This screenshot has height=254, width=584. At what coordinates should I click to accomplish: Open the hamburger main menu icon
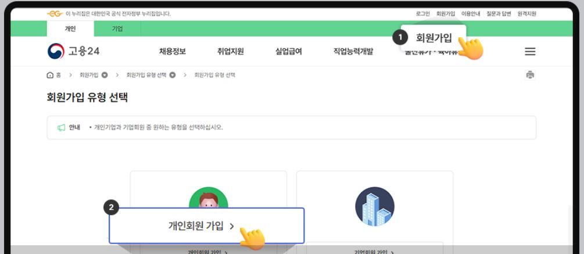pyautogui.click(x=530, y=52)
